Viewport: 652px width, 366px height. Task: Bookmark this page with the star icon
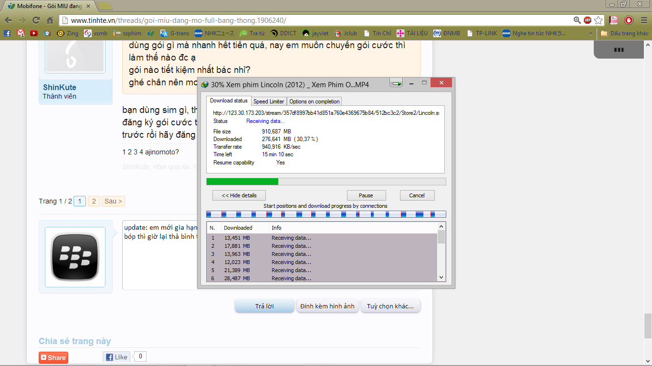coord(598,20)
